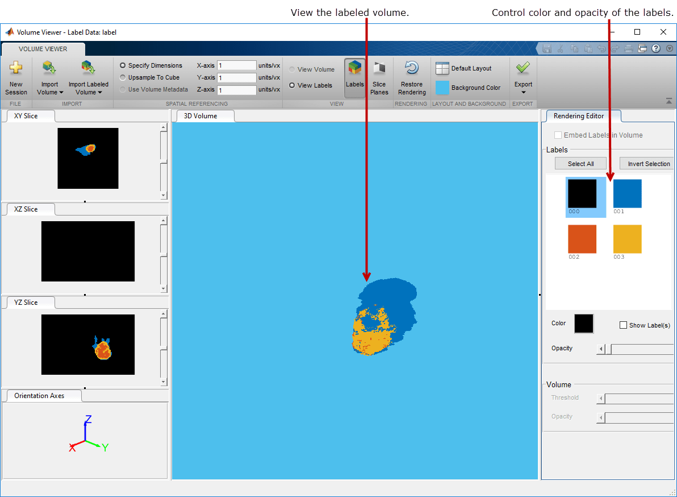677x497 pixels.
Task: Click the paste icon in quick toolbar
Action: pos(588,48)
